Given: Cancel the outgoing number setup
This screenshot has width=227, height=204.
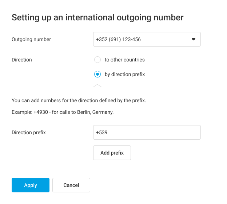Looking at the screenshot, I should pyautogui.click(x=71, y=185).
